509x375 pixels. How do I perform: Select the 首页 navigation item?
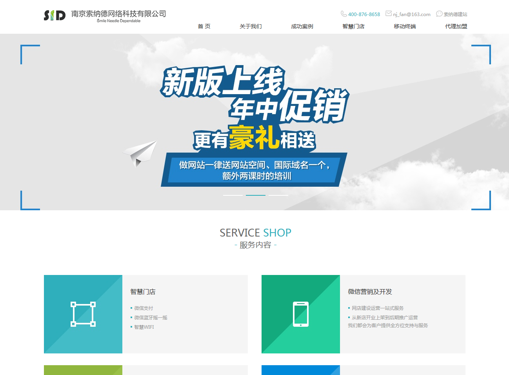pyautogui.click(x=204, y=26)
